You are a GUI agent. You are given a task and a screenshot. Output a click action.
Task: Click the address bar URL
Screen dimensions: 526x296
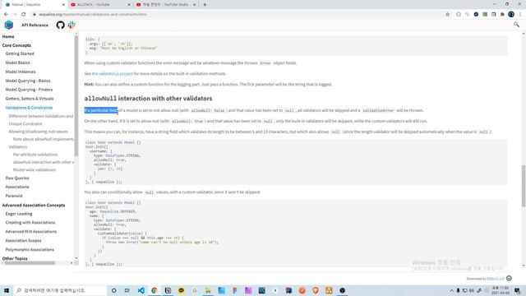click(x=93, y=15)
